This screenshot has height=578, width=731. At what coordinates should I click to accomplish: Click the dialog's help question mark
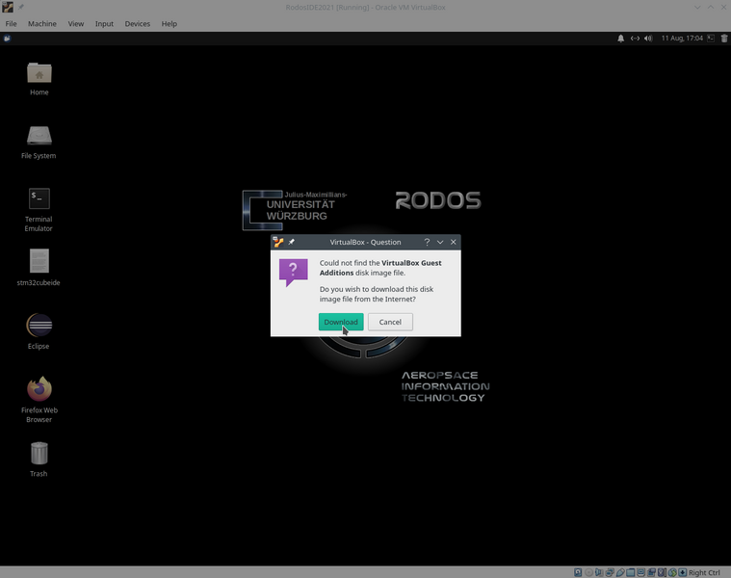(x=427, y=242)
